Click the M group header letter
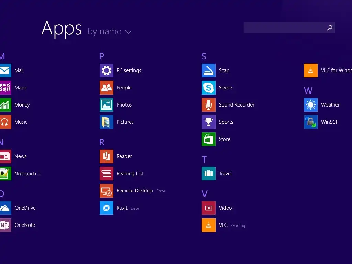 [2, 56]
